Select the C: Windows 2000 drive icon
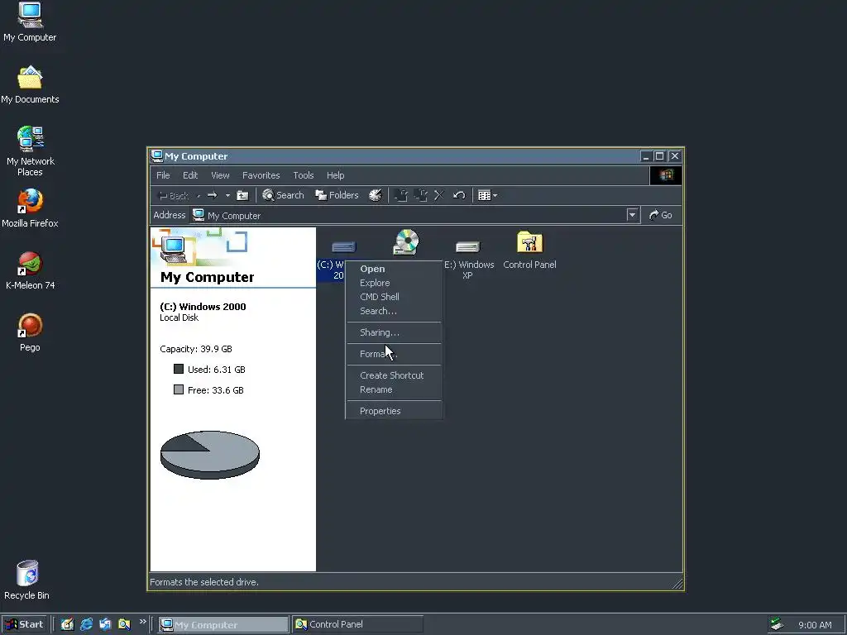Screen dimensions: 847x635 click(x=343, y=246)
